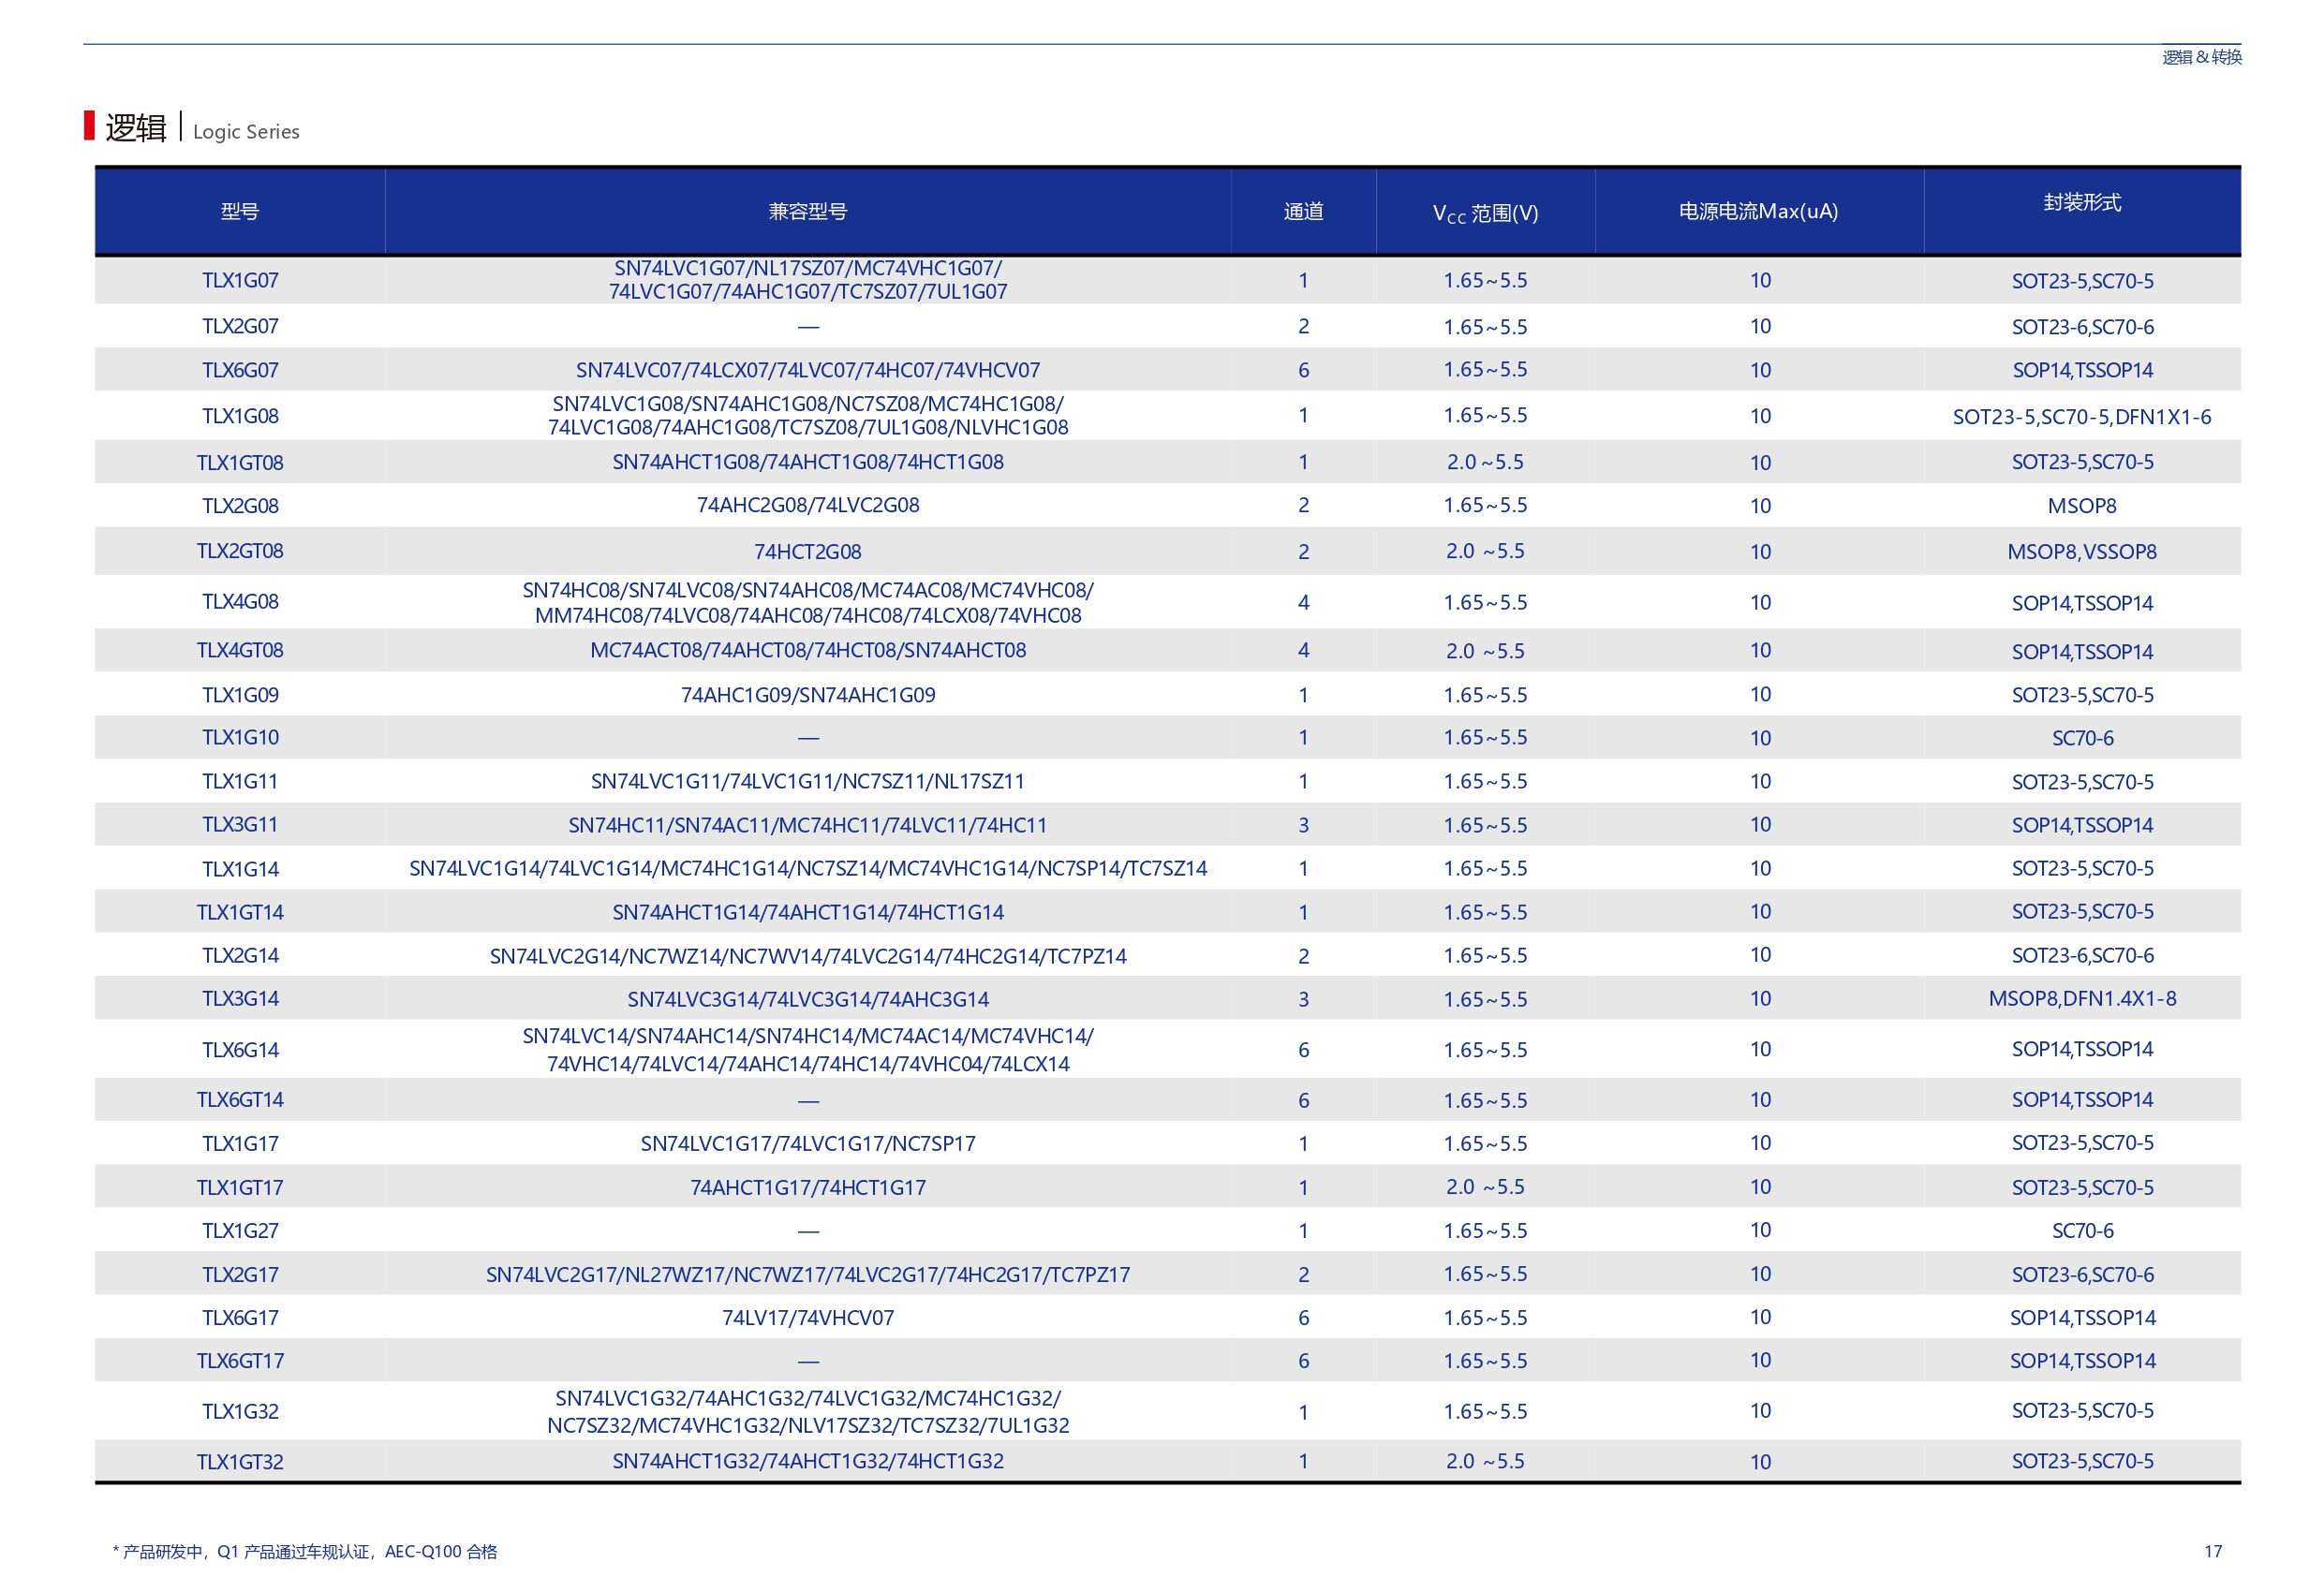Select the TLX4G08 model cell

(240, 601)
